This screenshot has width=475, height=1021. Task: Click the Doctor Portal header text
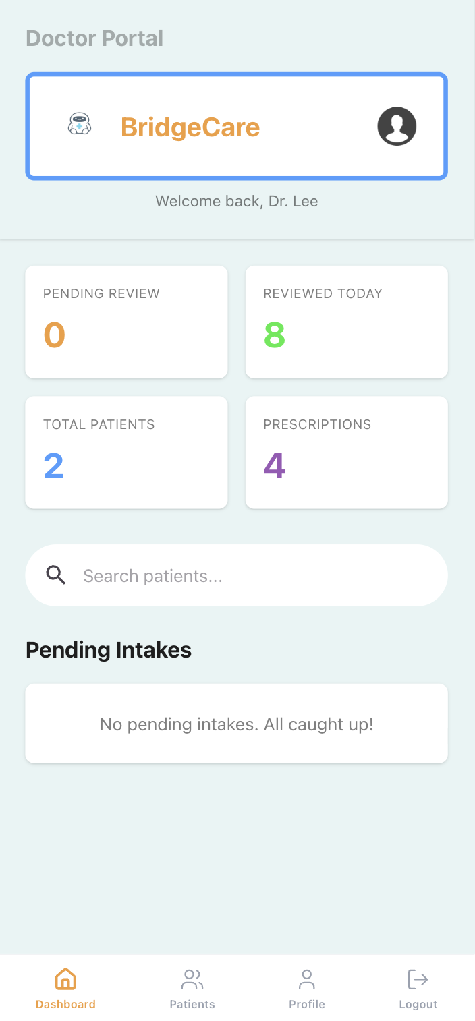pos(94,38)
